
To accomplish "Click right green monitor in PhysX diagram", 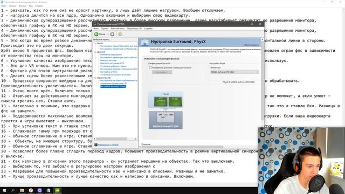I will point(175,101).
